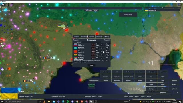The height and width of the screenshot is (103, 183).
Task: Select the Fertilizer resource button
Action: pyautogui.click(x=128, y=72)
